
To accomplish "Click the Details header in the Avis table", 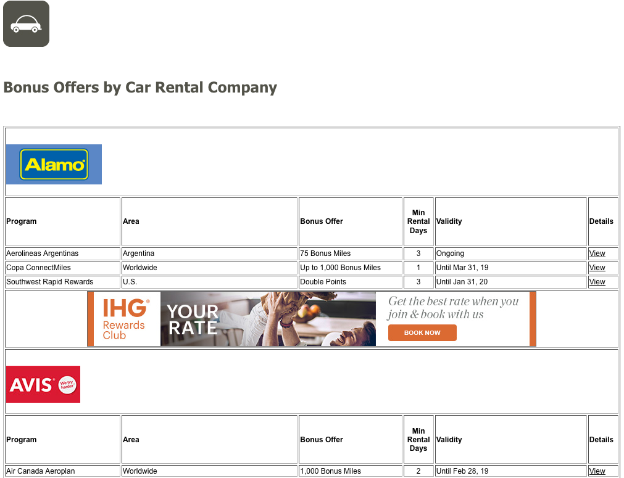I will coord(603,439).
